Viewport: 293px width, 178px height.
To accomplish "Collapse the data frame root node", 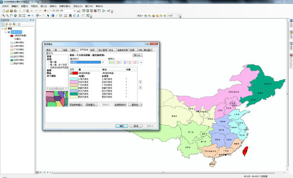I will 3,29.
